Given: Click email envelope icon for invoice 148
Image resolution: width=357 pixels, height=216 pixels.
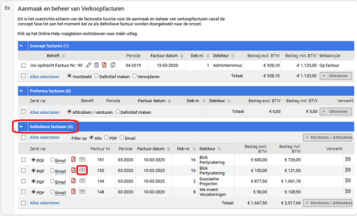Looking at the screenshot, I should [82, 191].
